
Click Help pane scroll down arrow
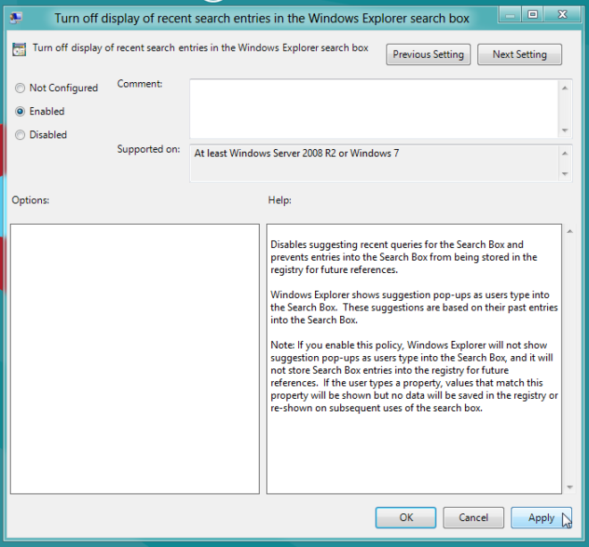(x=570, y=487)
